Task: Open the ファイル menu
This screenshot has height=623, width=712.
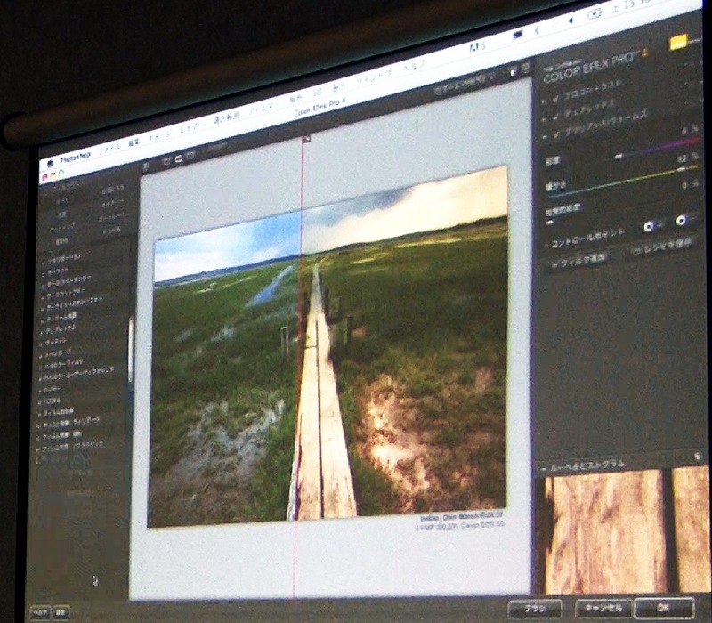Action: click(109, 148)
